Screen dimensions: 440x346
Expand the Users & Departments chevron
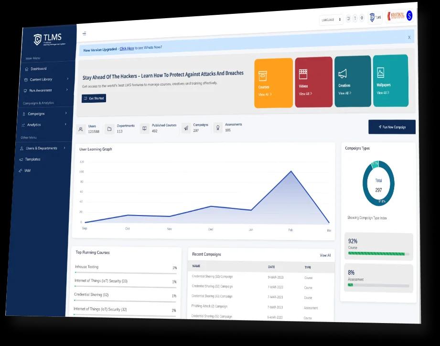[64, 148]
